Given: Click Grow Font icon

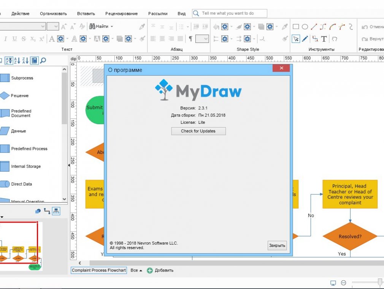Looking at the screenshot, I should click(63, 27).
